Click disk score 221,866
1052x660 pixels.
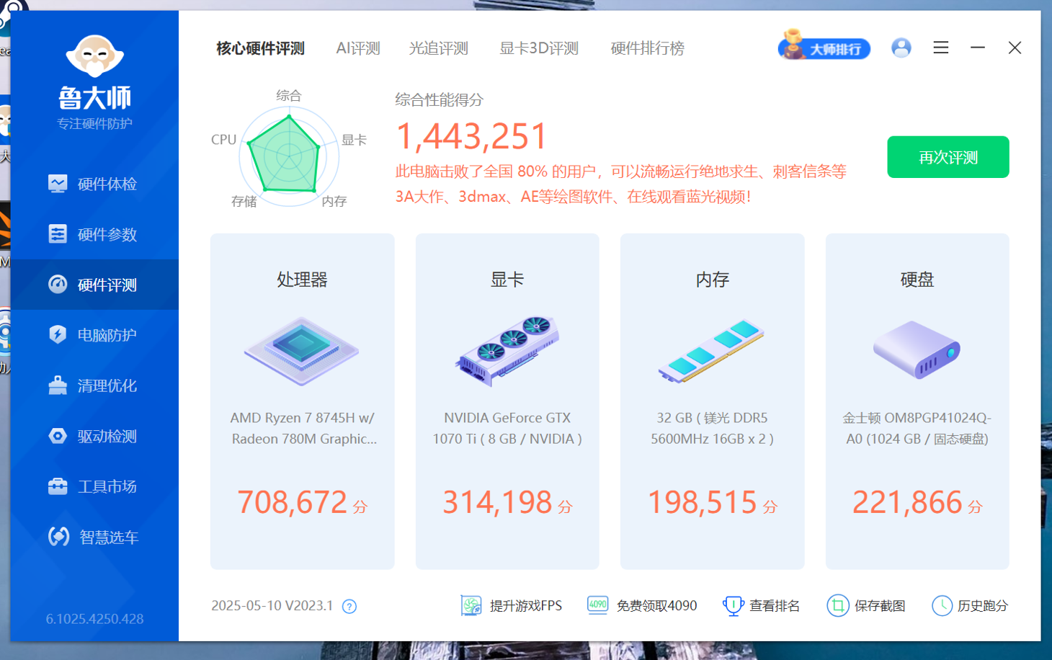pos(907,502)
